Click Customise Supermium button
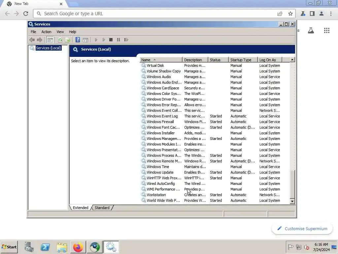This screenshot has width=338, height=254. coord(302,229)
